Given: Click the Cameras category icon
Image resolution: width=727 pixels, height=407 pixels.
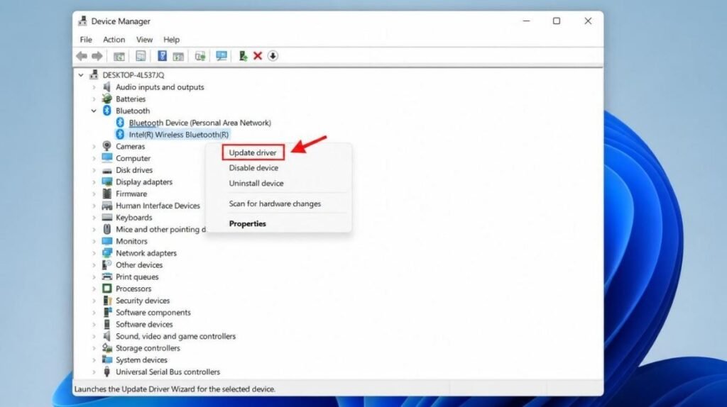Looking at the screenshot, I should pos(107,146).
